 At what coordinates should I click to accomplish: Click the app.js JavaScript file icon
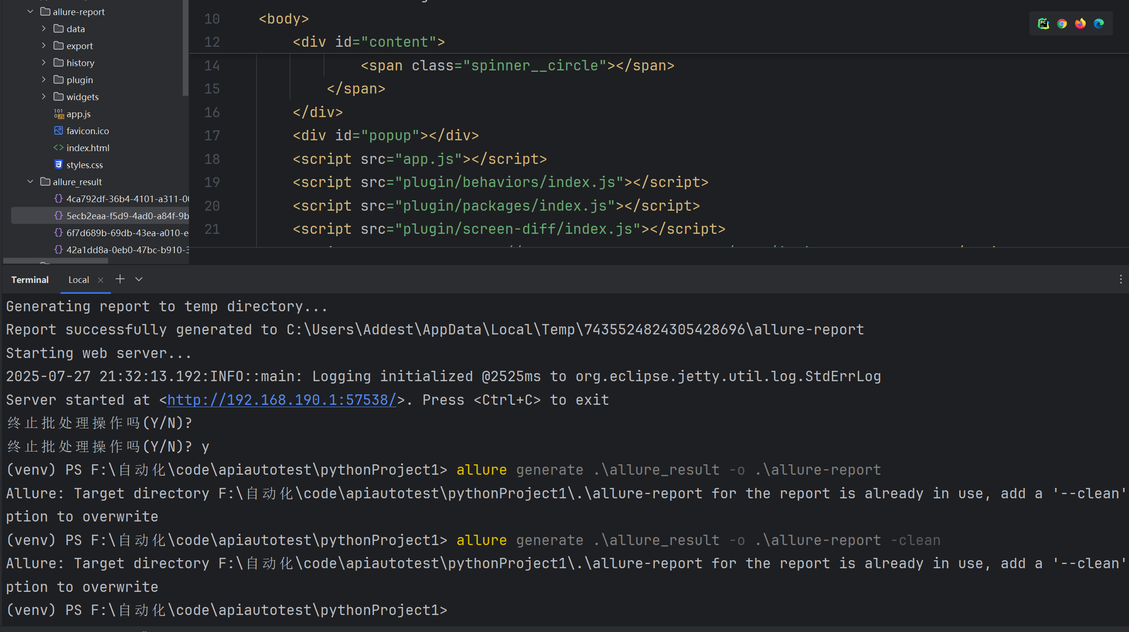tap(59, 113)
